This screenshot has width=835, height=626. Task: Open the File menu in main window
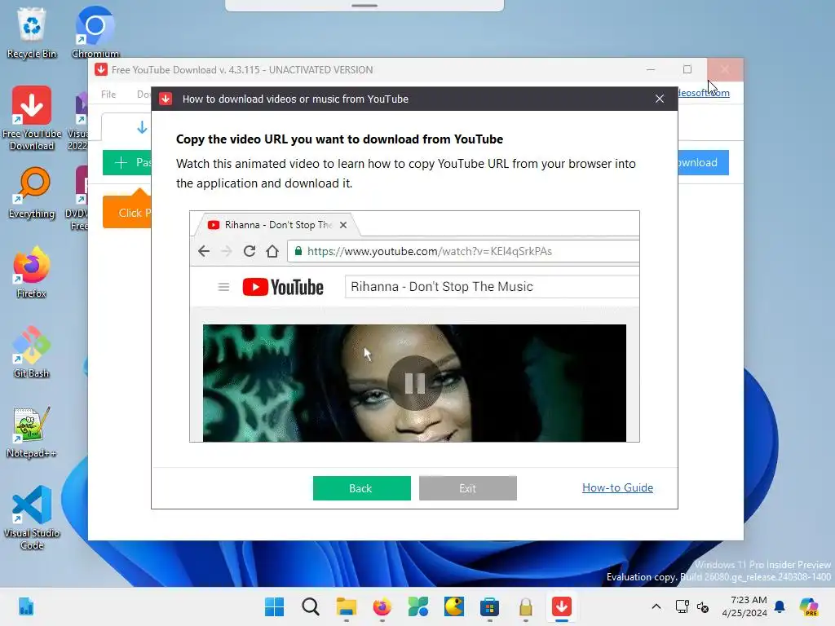coord(108,95)
